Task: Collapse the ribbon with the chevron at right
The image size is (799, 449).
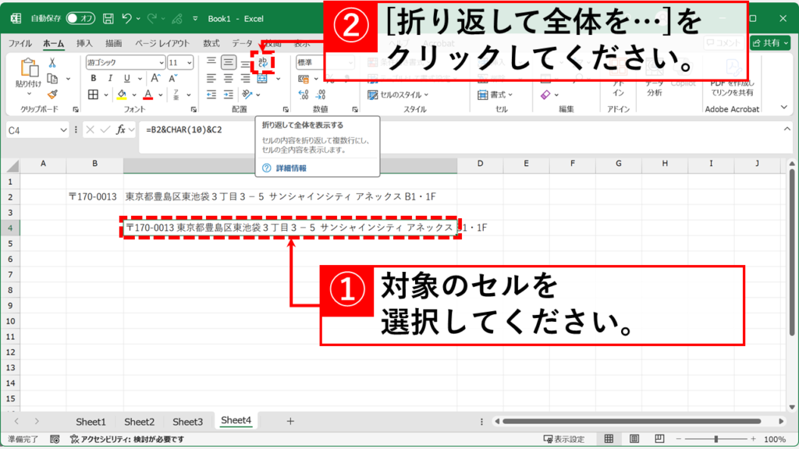Action: point(783,108)
